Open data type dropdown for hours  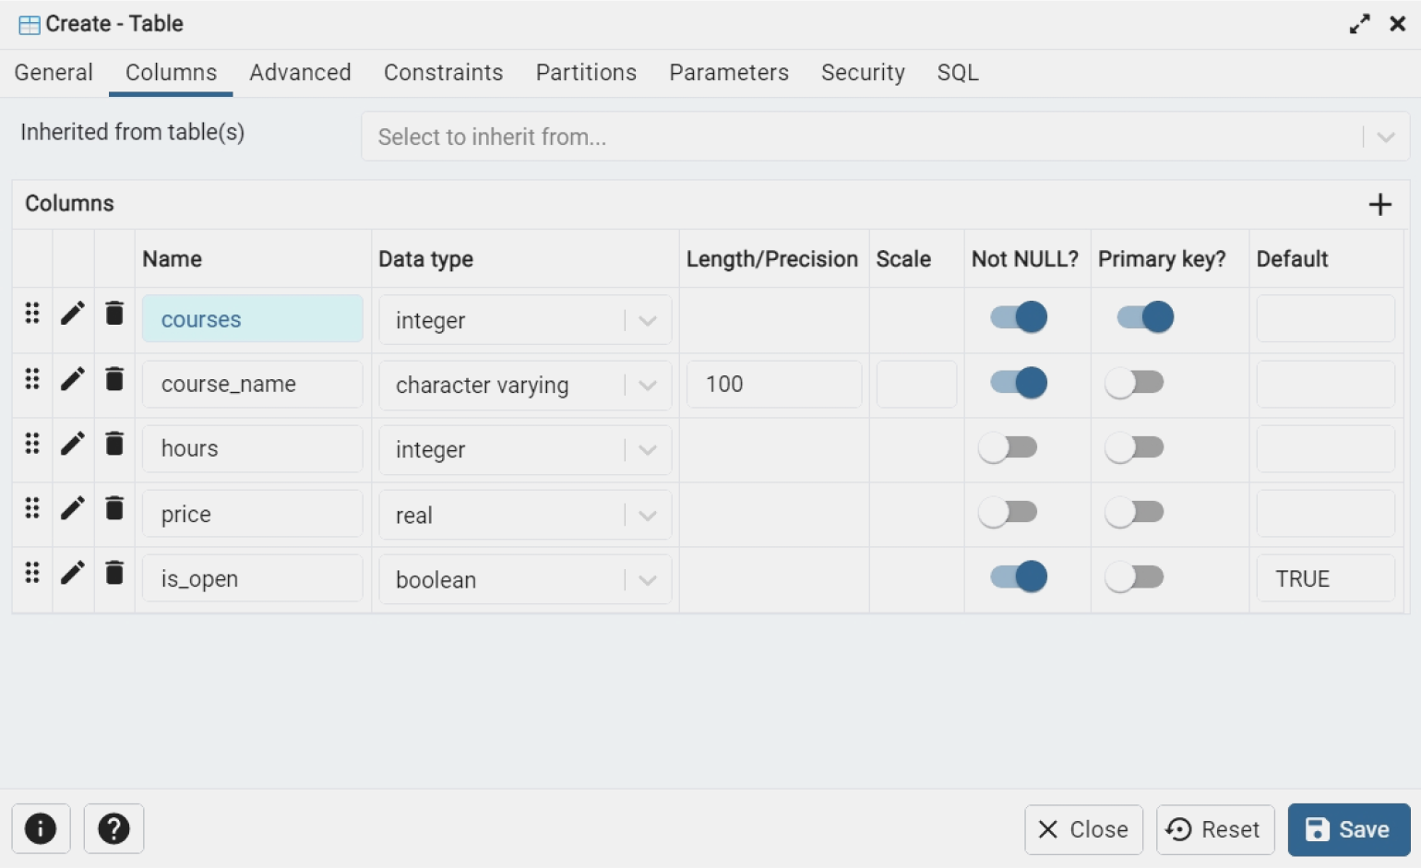(x=525, y=449)
